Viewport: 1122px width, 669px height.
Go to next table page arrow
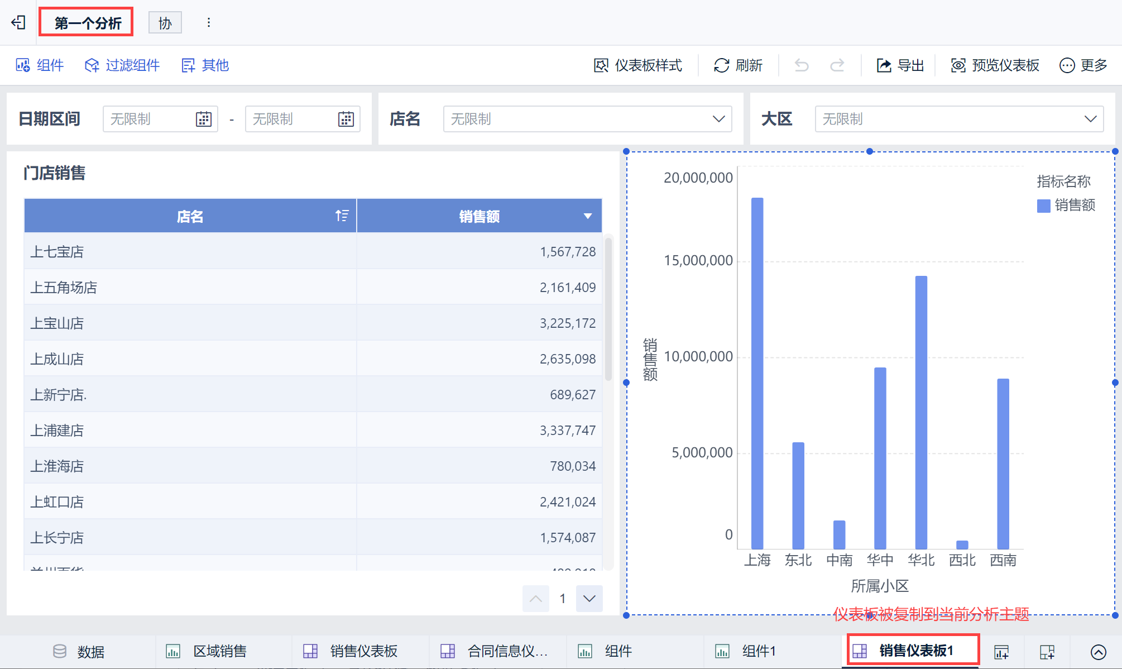click(589, 599)
